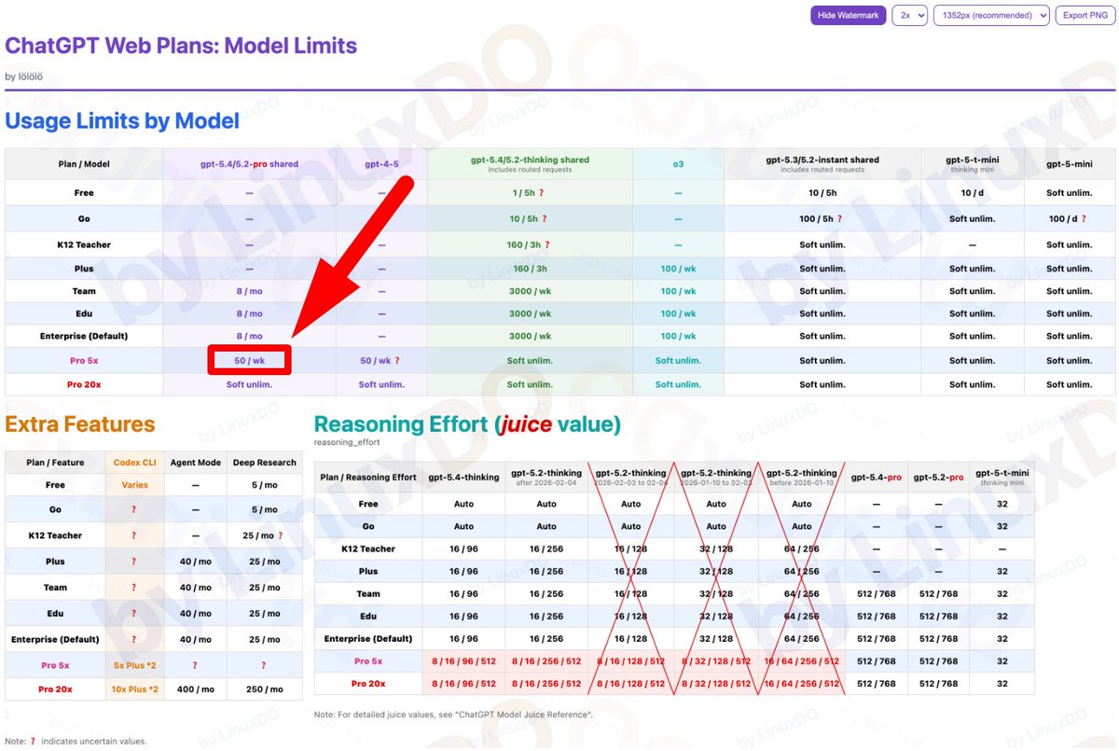Click the 'gpt-5.2-pro' column header
This screenshot has height=751, width=1119.
click(x=938, y=477)
